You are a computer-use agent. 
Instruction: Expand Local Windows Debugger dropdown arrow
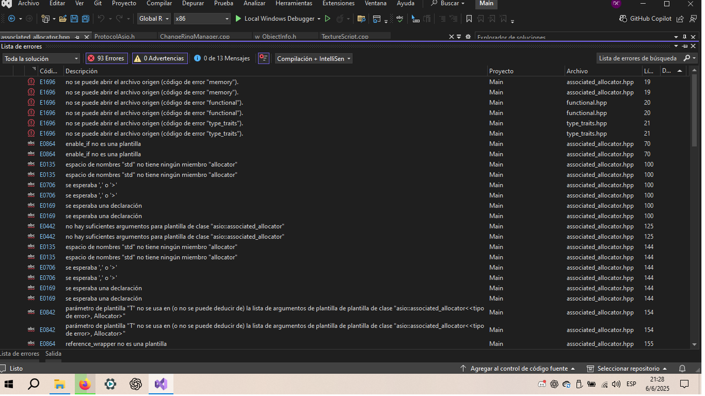319,19
